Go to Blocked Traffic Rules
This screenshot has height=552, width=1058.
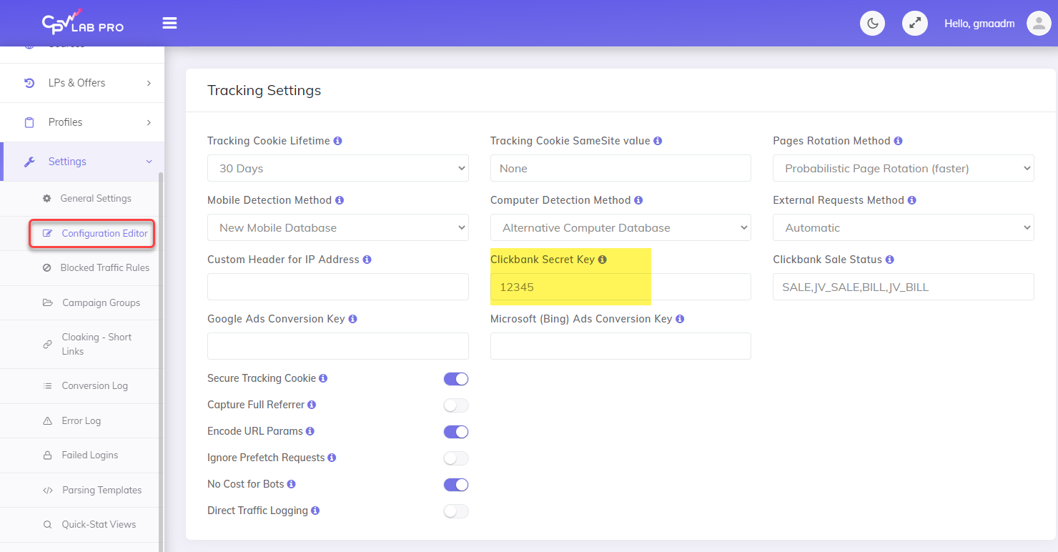click(x=104, y=268)
